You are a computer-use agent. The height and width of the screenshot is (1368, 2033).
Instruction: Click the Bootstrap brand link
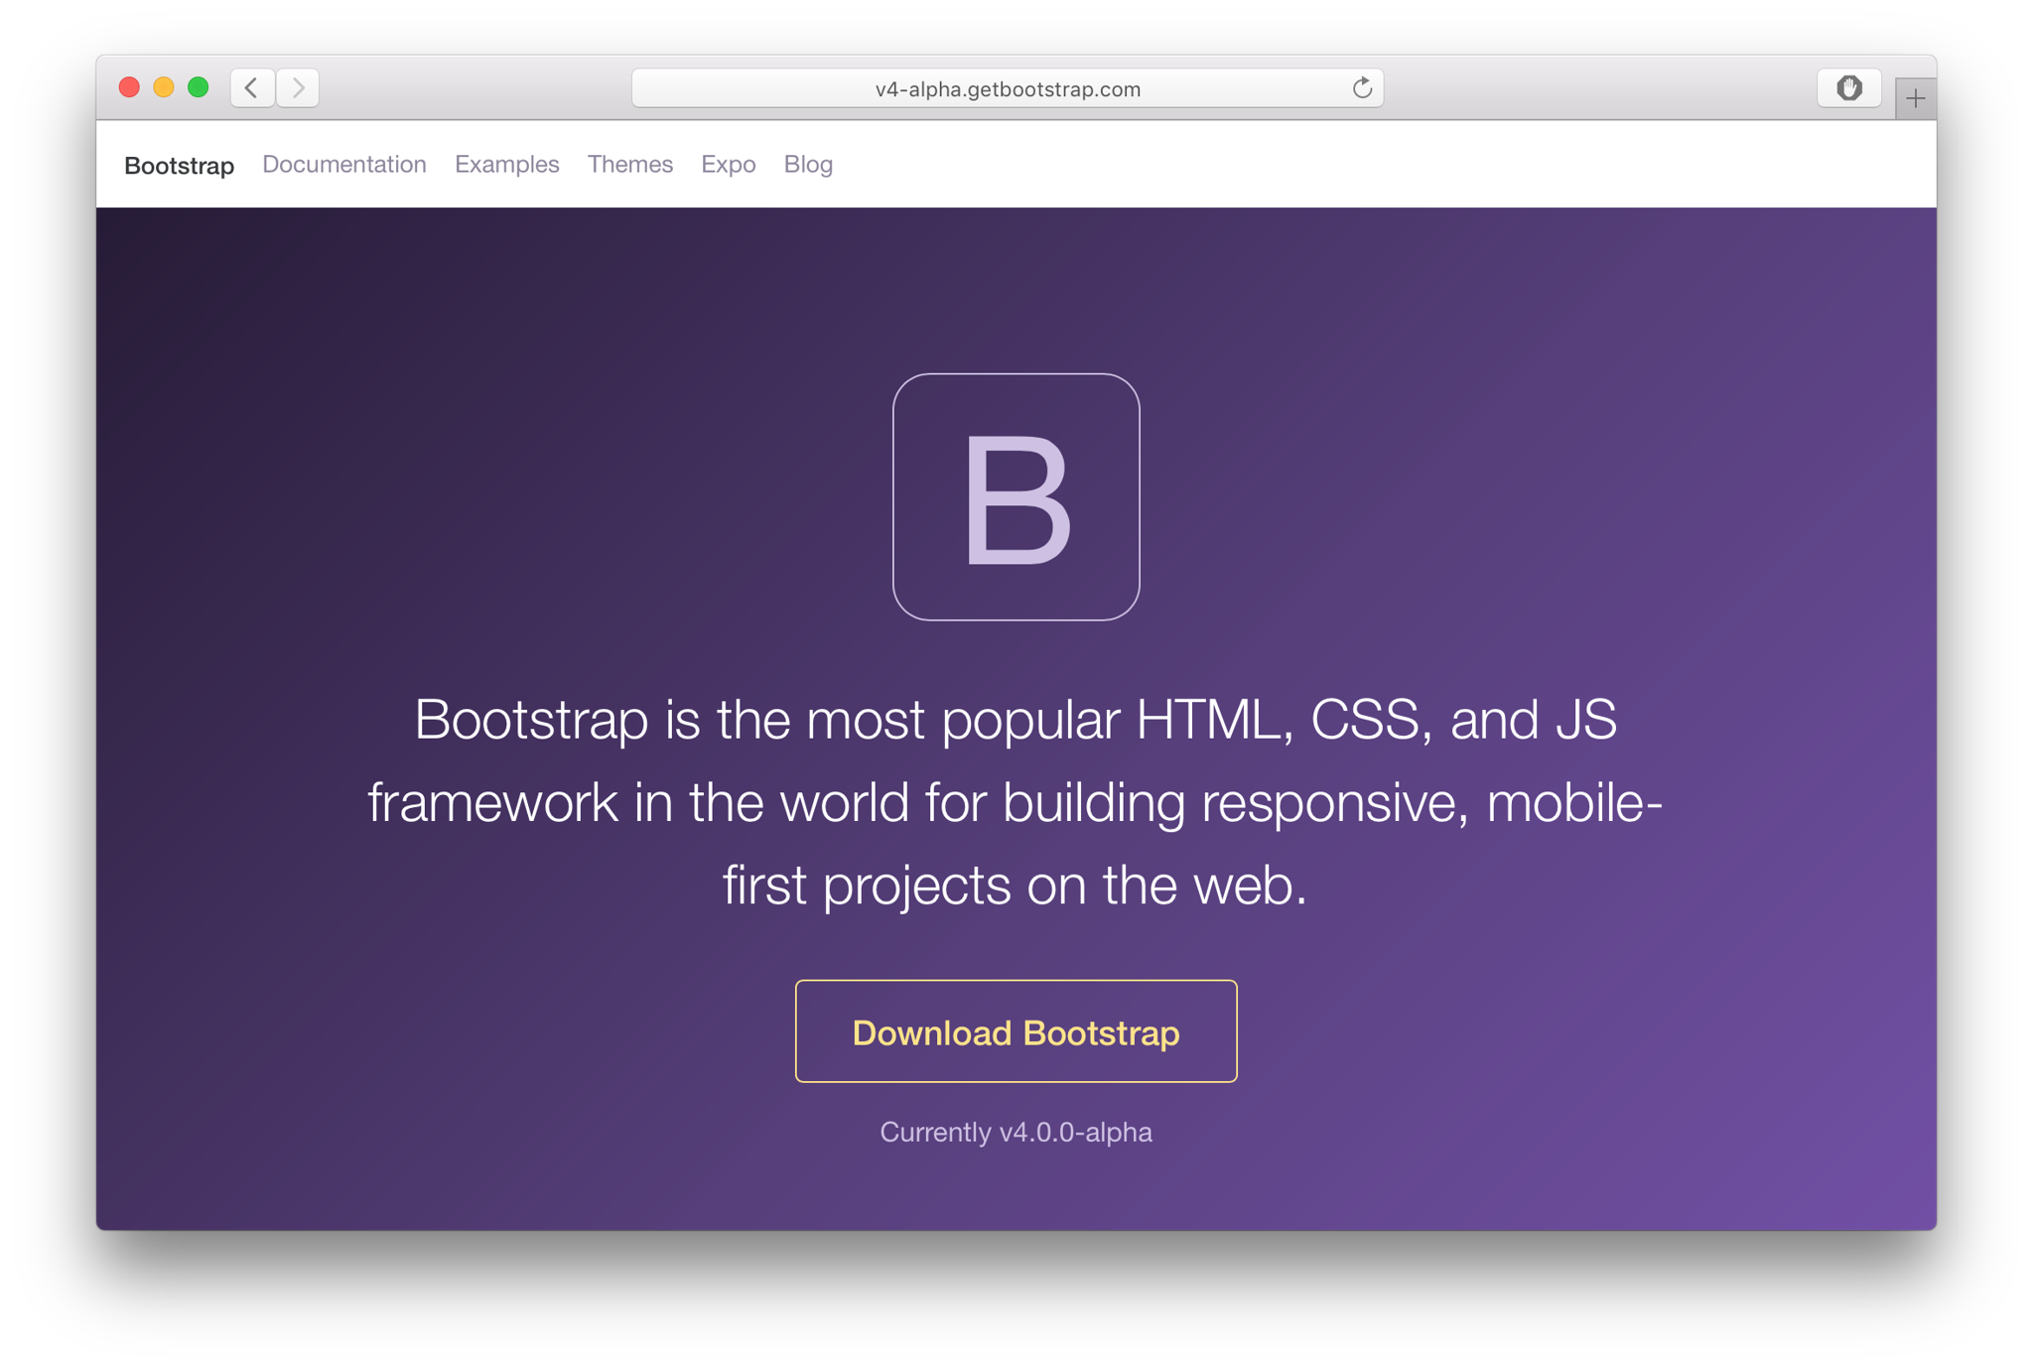click(x=179, y=165)
